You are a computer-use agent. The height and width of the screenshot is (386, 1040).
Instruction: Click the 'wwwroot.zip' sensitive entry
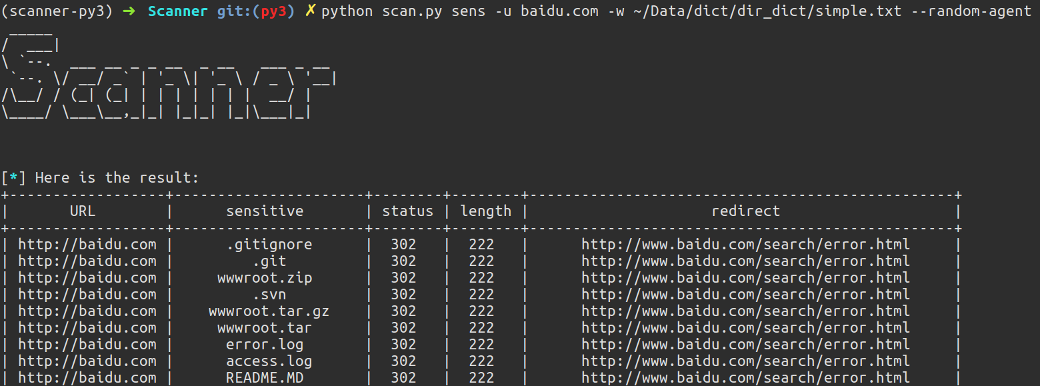point(265,278)
